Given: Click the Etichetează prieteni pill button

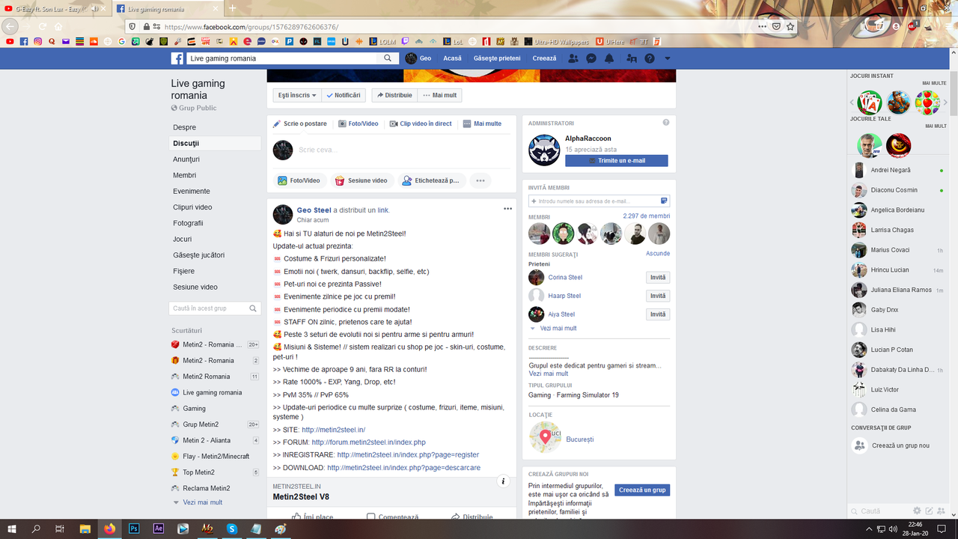Looking at the screenshot, I should point(430,180).
